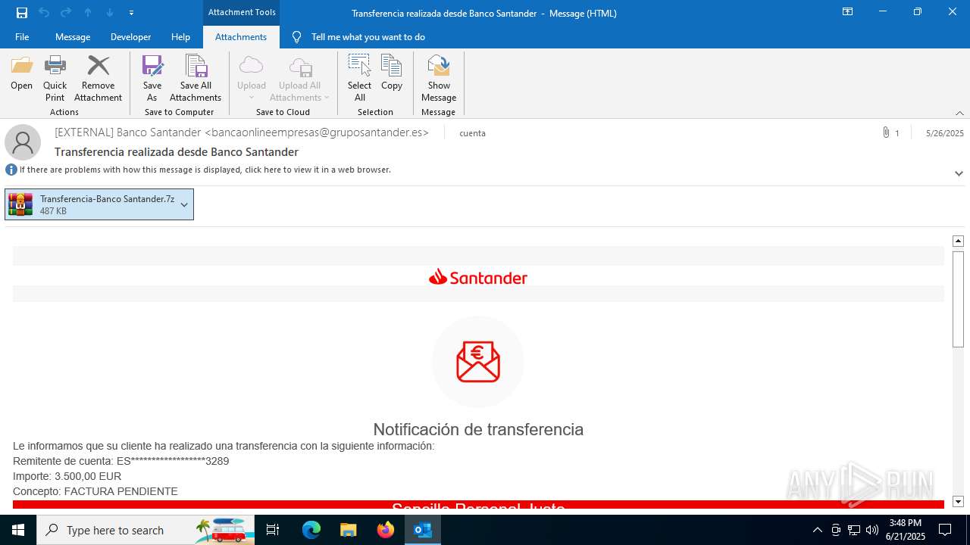Expand attachment dropdown arrow for the 7z file

pyautogui.click(x=184, y=204)
